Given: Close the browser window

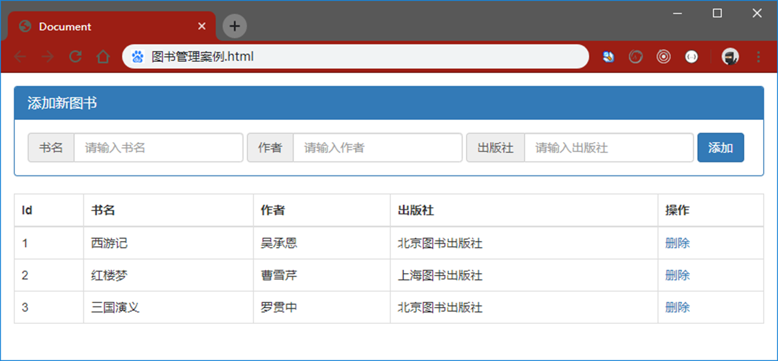Looking at the screenshot, I should pos(756,14).
